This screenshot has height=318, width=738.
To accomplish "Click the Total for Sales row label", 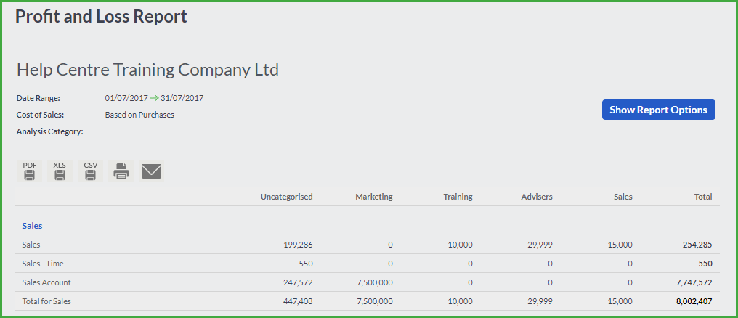I will tap(46, 301).
